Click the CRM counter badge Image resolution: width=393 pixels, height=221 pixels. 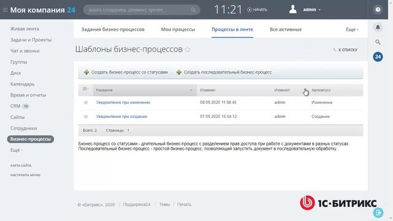[26, 106]
